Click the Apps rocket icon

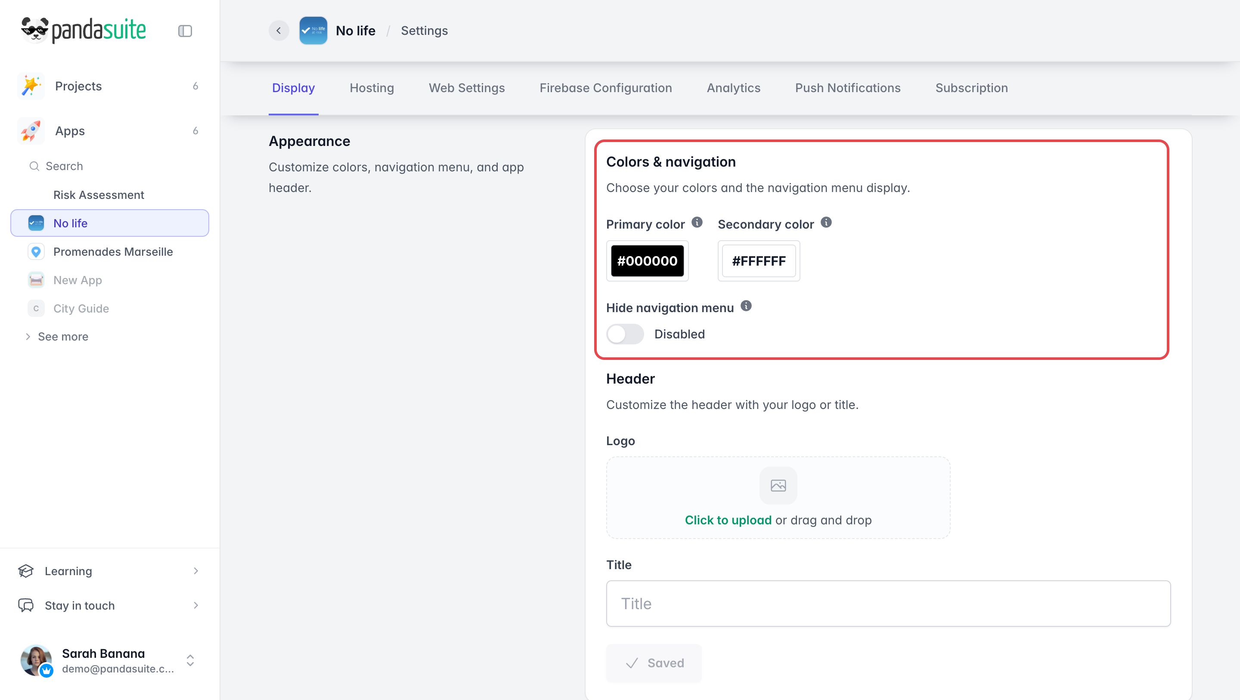[31, 131]
